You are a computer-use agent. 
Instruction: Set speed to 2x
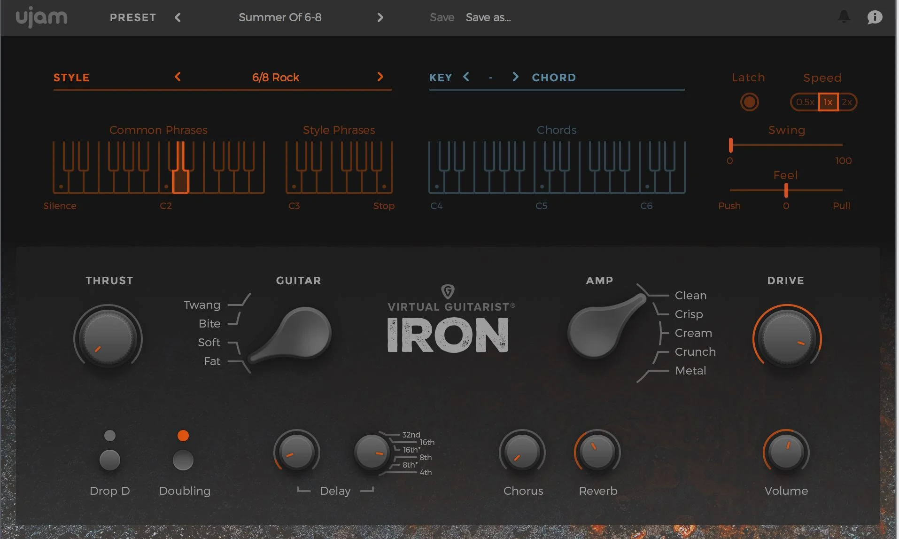[847, 102]
